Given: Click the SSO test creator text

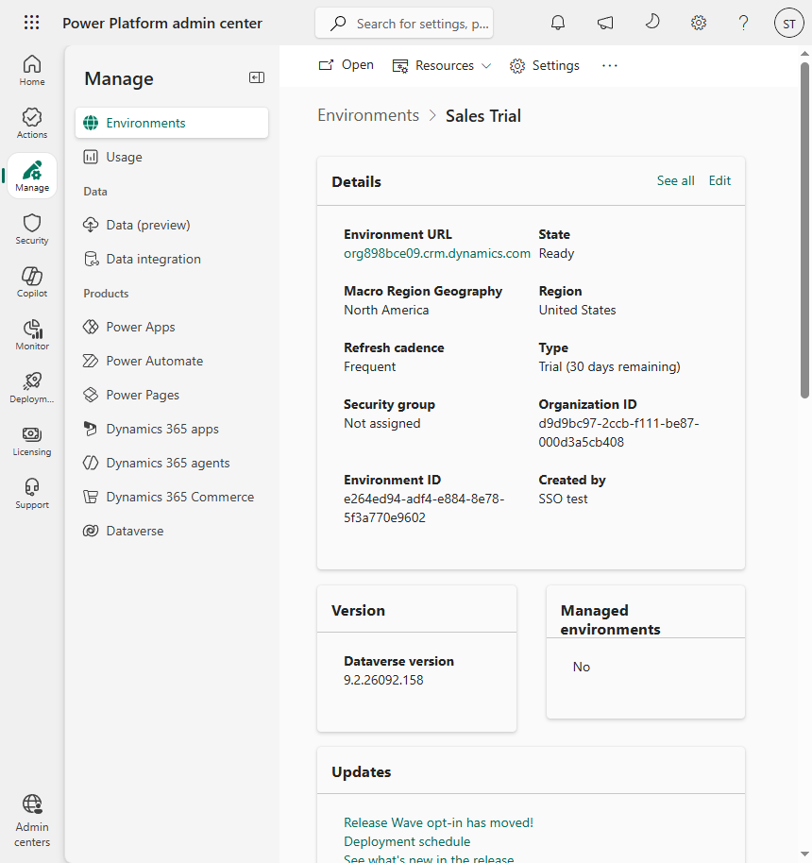Looking at the screenshot, I should pos(563,499).
